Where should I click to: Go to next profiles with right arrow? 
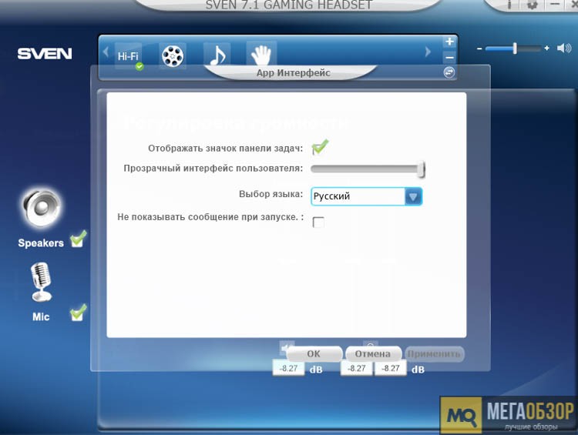428,52
